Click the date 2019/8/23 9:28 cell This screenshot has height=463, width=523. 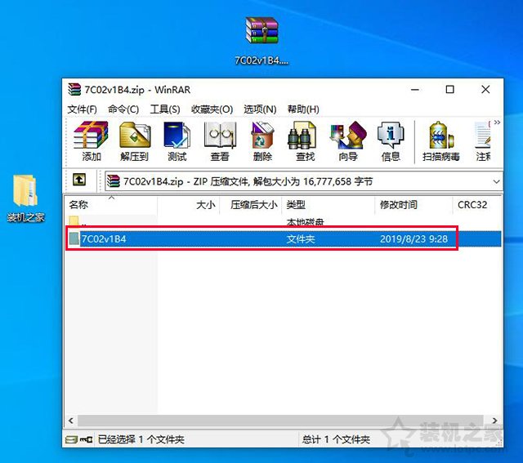pos(413,238)
